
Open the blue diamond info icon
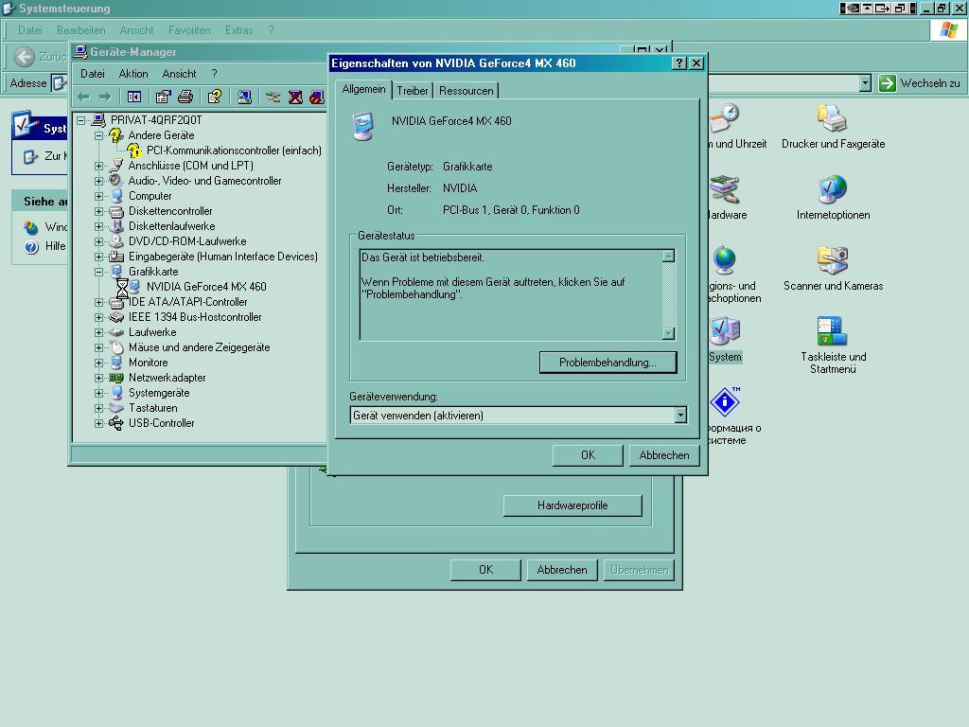pos(725,403)
